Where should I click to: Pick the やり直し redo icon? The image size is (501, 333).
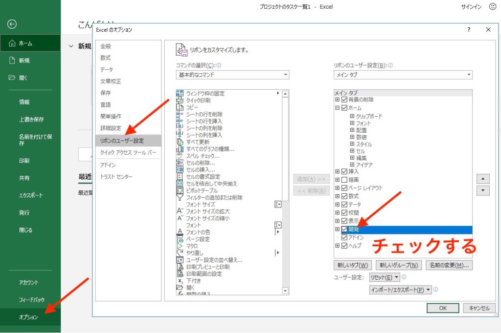click(x=180, y=253)
